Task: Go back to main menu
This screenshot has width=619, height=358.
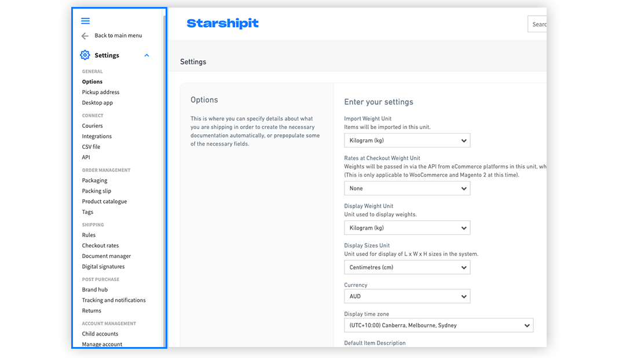Action: [118, 35]
